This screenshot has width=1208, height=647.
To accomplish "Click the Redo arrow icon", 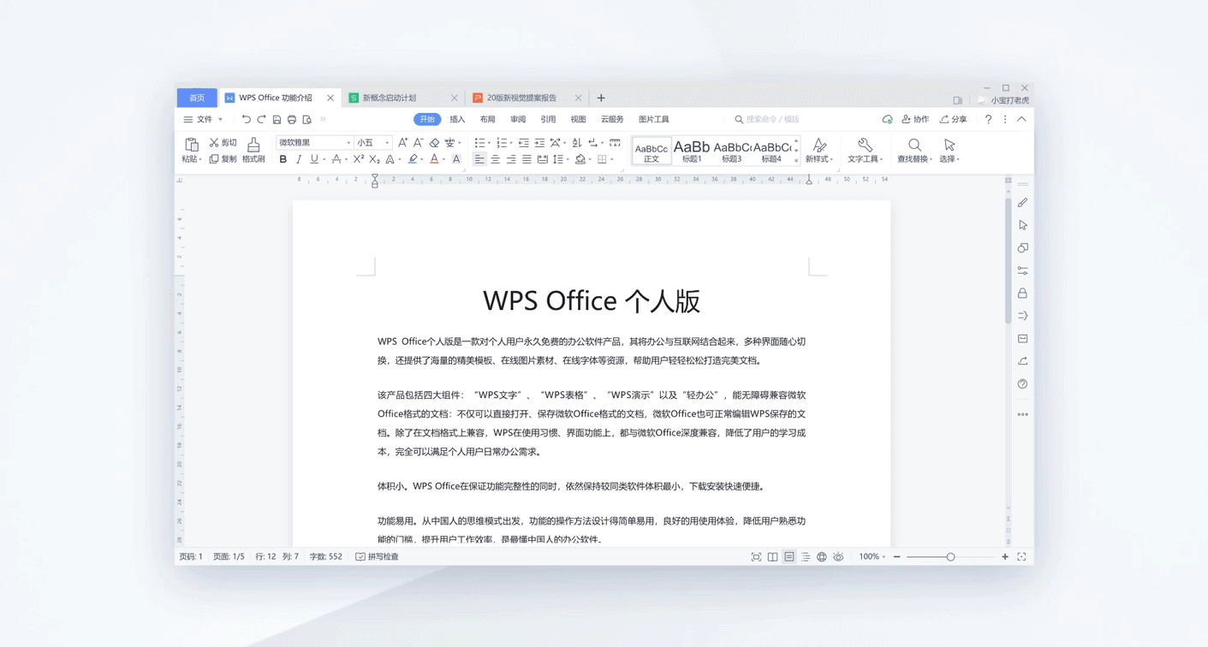I will pyautogui.click(x=261, y=120).
